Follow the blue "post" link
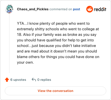The image size is (111, 100). tap(77, 9)
